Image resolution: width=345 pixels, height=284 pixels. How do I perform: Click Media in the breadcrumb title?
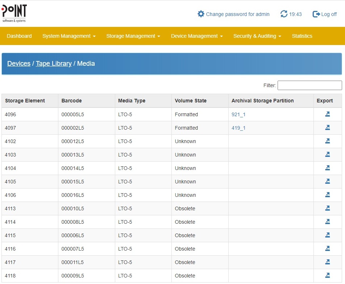pos(86,64)
